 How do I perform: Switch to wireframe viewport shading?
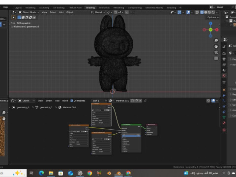tap(202, 12)
